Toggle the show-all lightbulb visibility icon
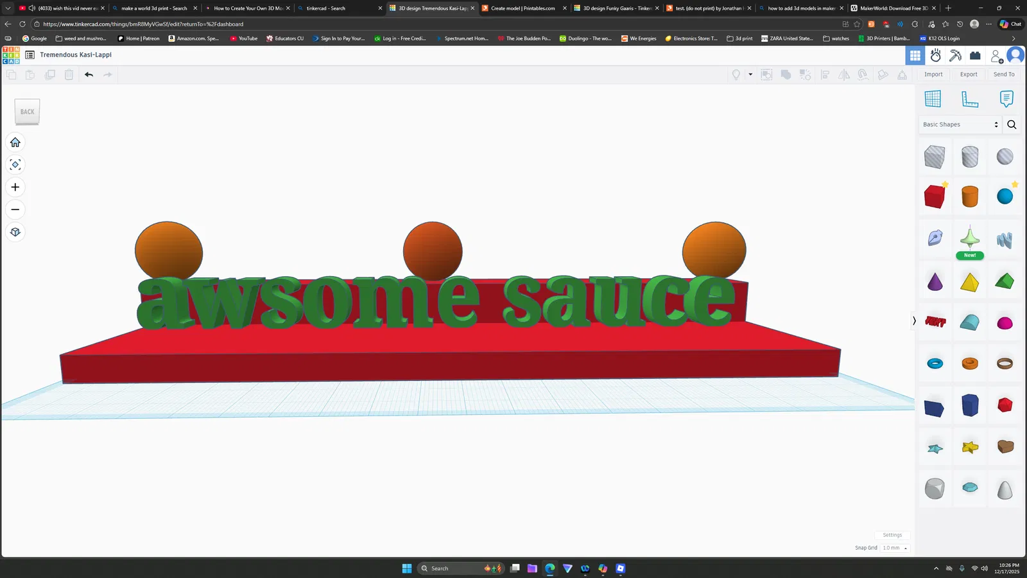This screenshot has width=1027, height=578. point(736,74)
